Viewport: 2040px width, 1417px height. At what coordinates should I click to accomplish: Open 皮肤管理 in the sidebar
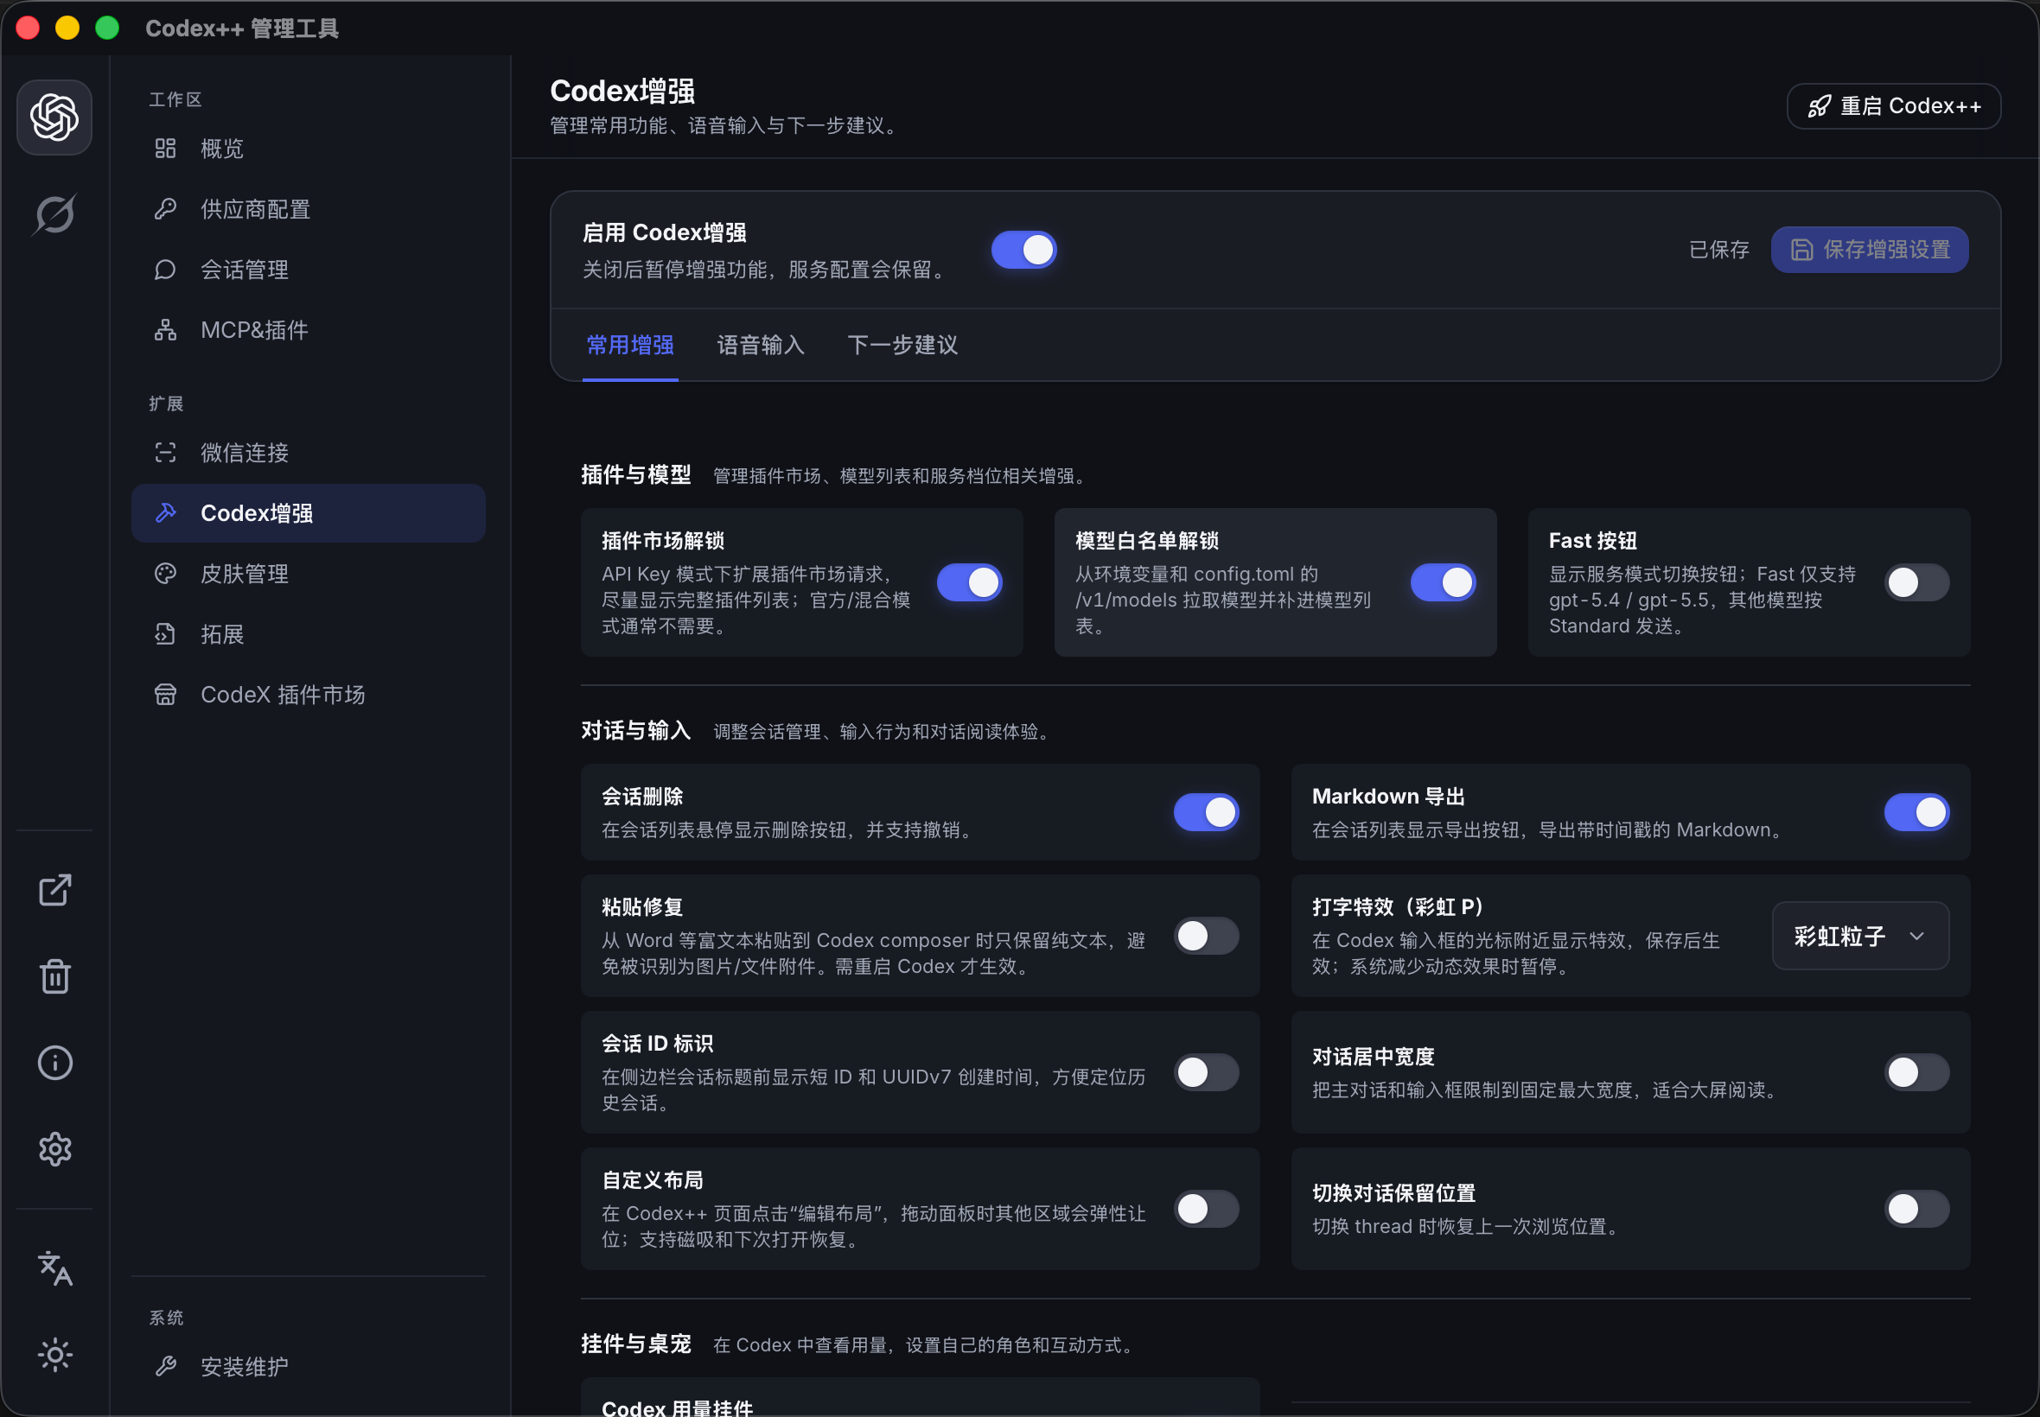pos(309,574)
